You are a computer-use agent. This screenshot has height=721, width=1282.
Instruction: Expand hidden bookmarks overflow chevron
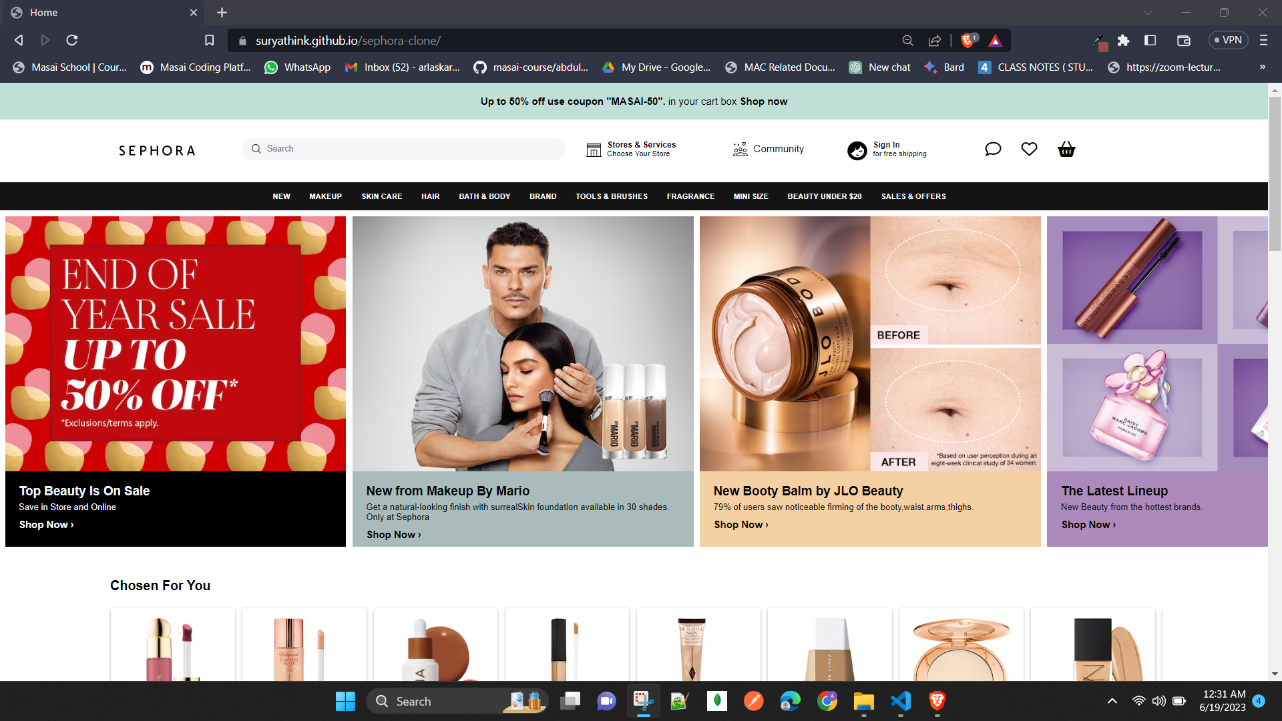(x=1262, y=67)
